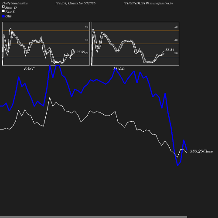Click the Fast K legend swatch

[x=3, y=11]
